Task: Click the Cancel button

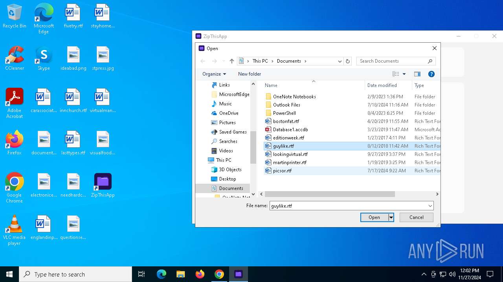Action: [417, 217]
